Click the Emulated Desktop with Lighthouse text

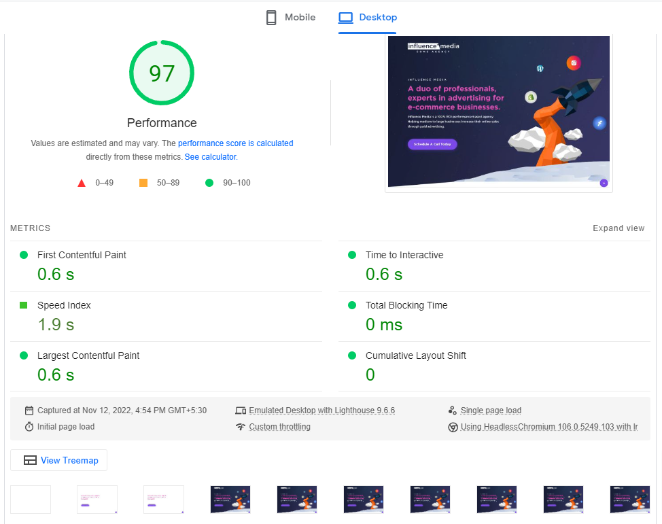click(321, 411)
